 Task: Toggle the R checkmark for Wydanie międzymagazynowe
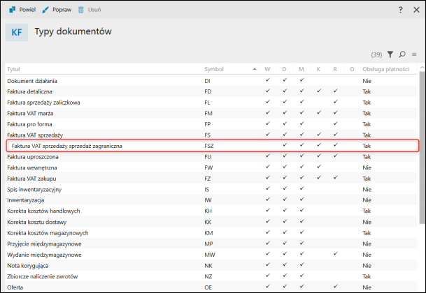click(335, 255)
